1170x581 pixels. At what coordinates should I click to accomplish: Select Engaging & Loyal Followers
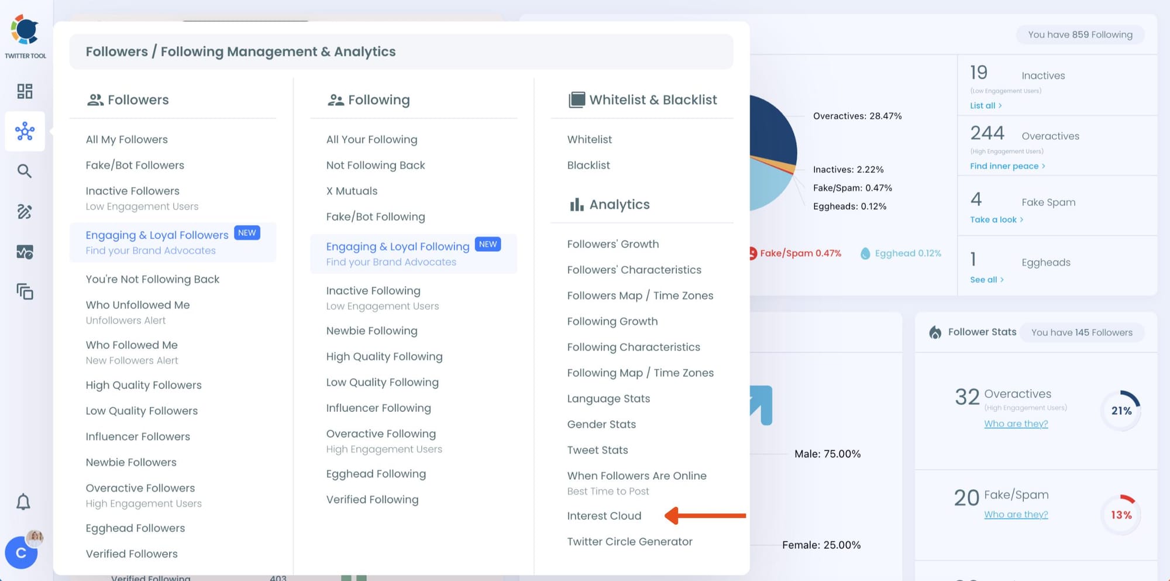click(157, 235)
